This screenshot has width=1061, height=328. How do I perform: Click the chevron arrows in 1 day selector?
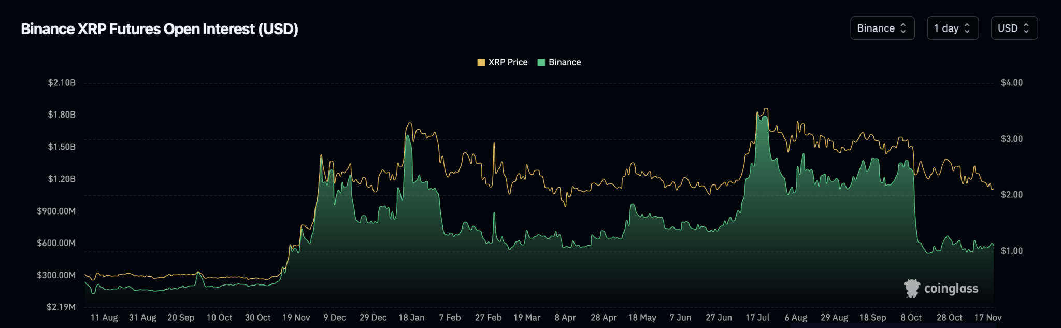tap(967, 28)
